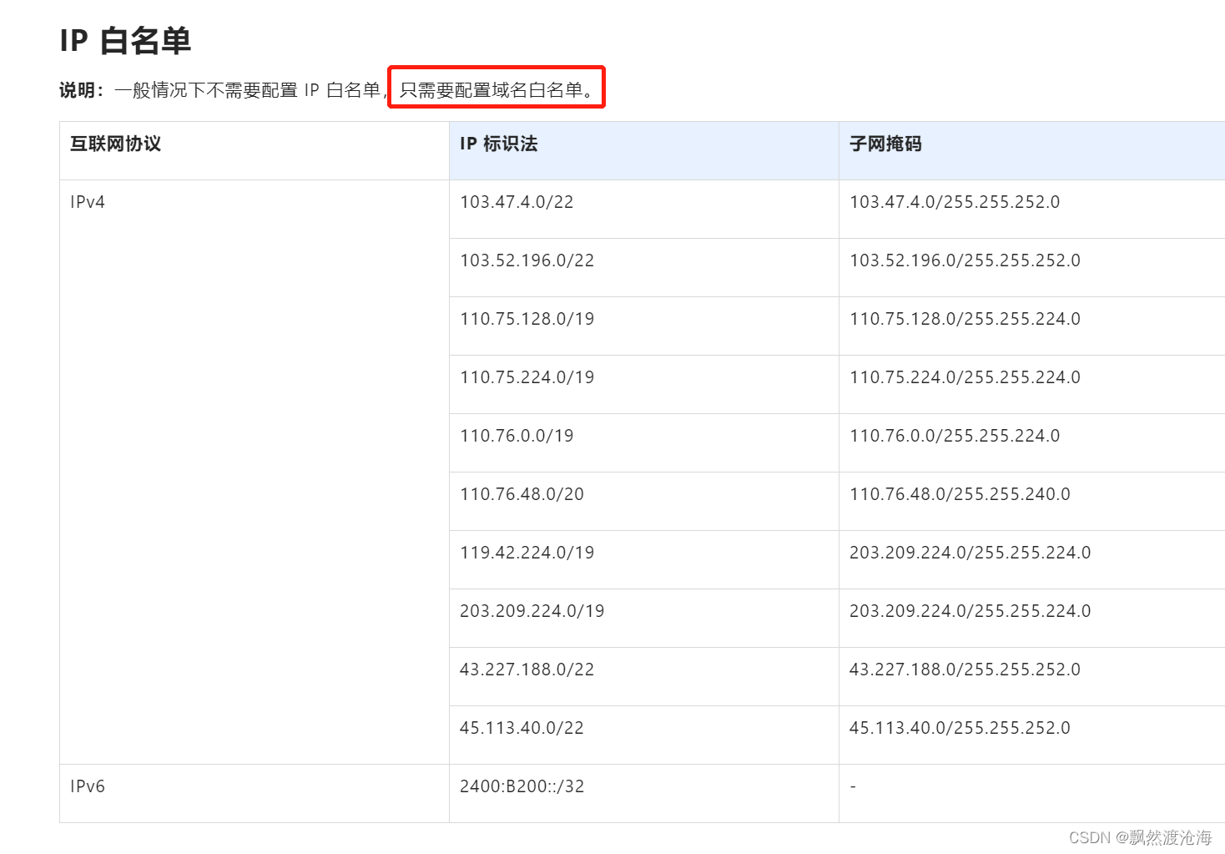Screen dimensions: 1225x854
Task: Click the 说明 note about IP 白名单
Action: pyautogui.click(x=330, y=90)
